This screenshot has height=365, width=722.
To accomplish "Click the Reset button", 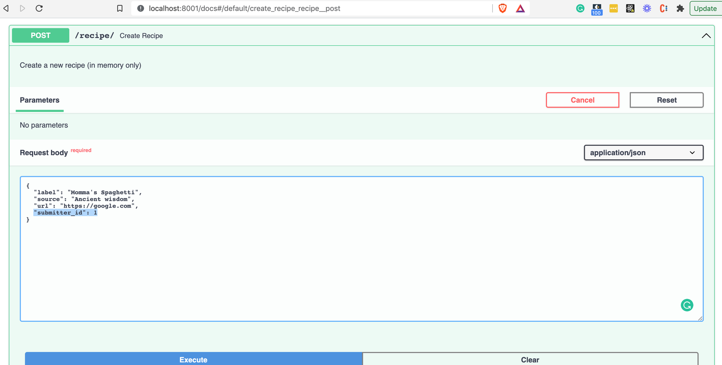I will tap(666, 100).
